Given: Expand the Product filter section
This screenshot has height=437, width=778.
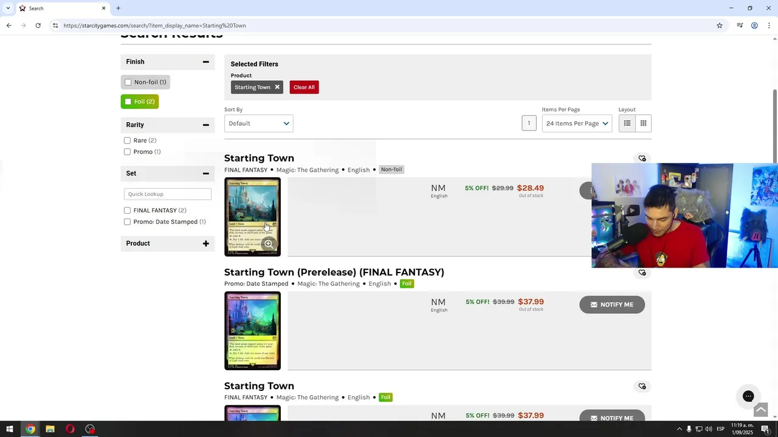Looking at the screenshot, I should click(205, 243).
